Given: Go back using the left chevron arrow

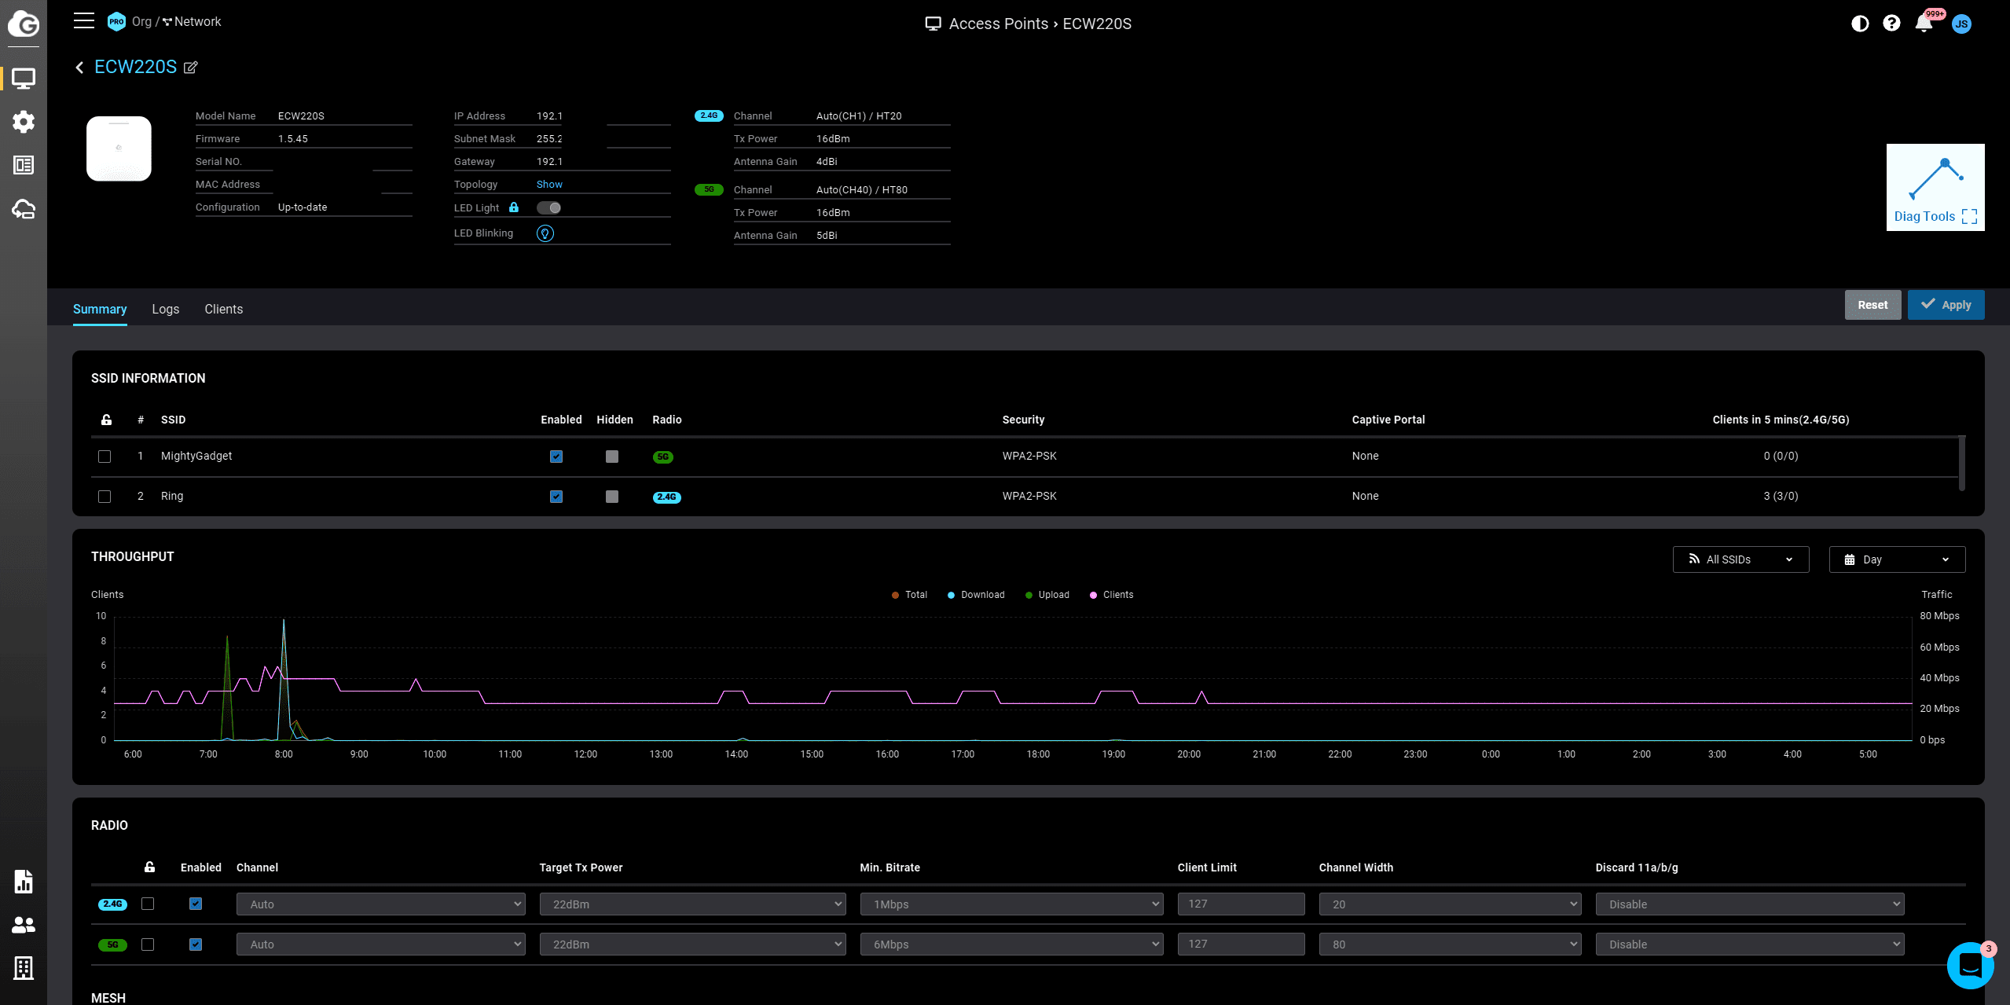Looking at the screenshot, I should (79, 68).
